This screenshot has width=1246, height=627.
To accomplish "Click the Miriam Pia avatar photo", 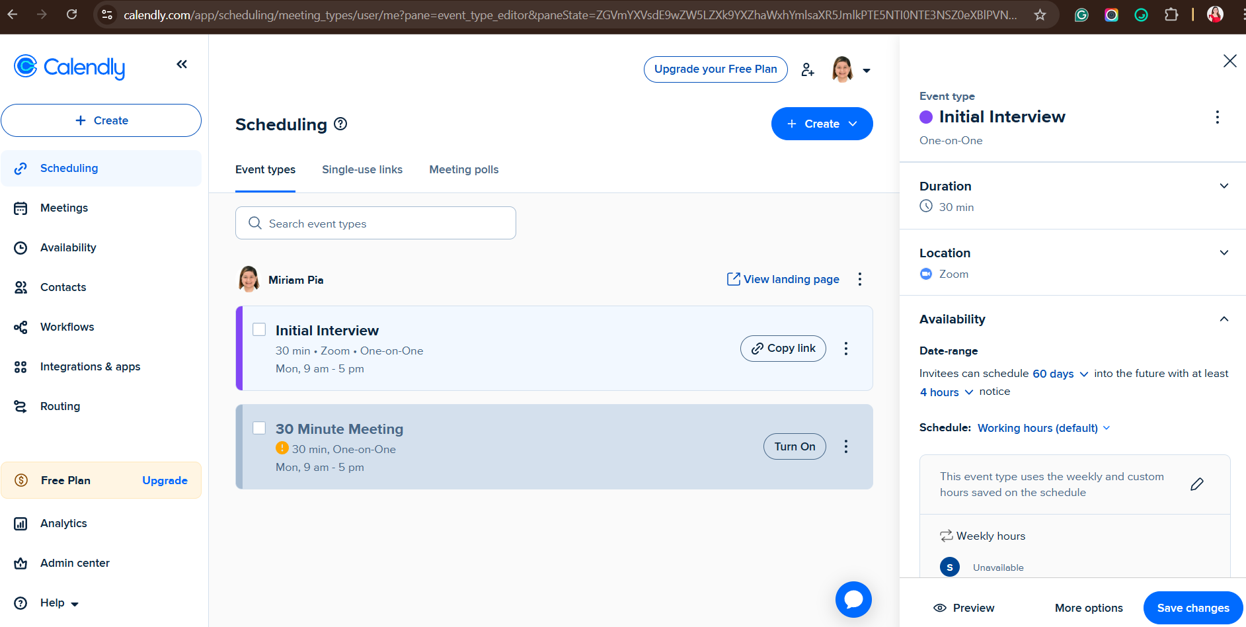I will (x=249, y=279).
